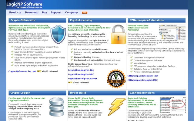Click checkmark beside 'Network floating licenses'

click(x=72, y=57)
